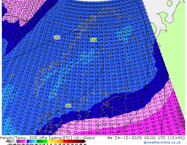Image resolution: width=187 pixels, height=145 pixels.
Task: Click the yellow swatch at 0 on scale
Action: [x=48, y=141]
